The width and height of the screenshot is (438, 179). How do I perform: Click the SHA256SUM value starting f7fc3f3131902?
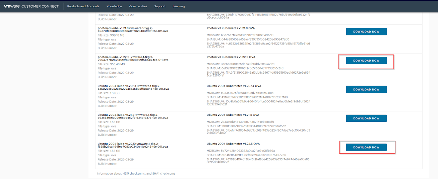pyautogui.click(x=258, y=74)
